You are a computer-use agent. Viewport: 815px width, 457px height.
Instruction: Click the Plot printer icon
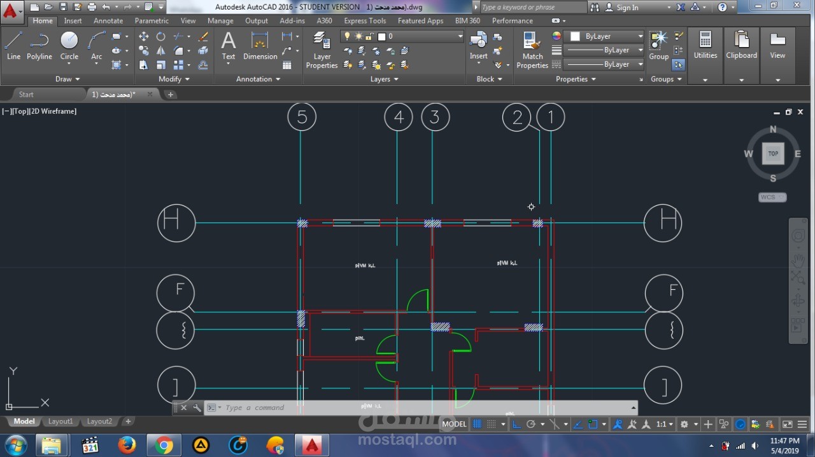92,8
